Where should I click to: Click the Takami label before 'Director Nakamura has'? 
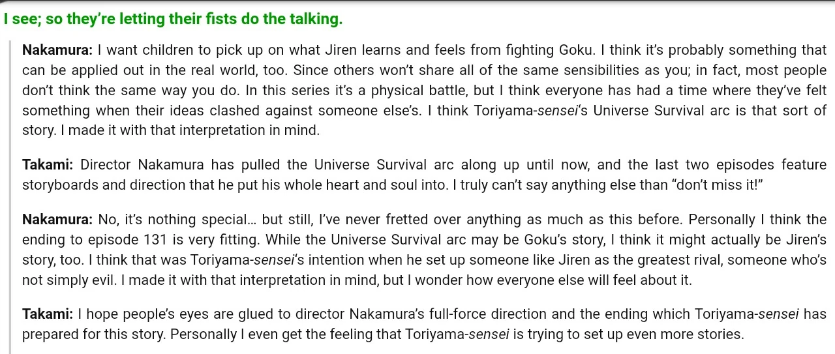48,165
